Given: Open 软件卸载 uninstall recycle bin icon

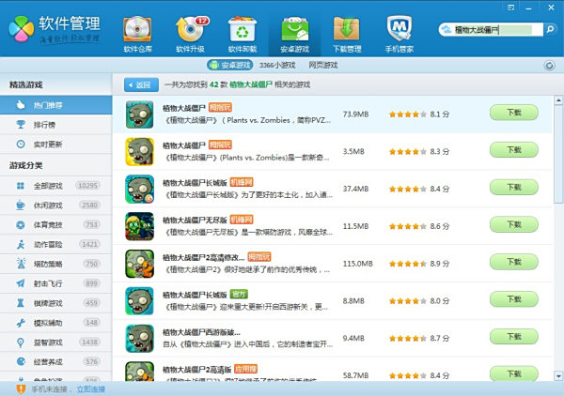Looking at the screenshot, I should tap(243, 35).
